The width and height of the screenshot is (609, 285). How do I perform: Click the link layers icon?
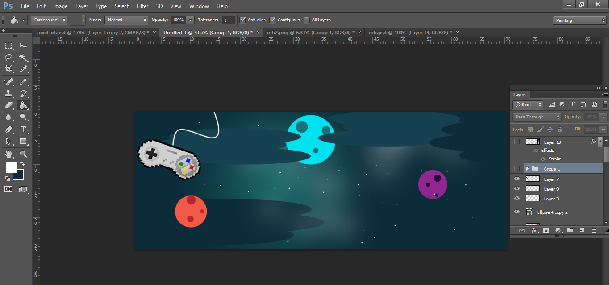(521, 231)
